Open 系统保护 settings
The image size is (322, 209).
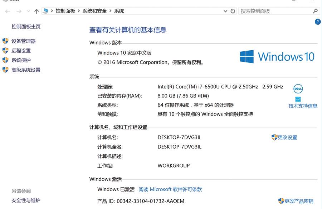click(21, 60)
